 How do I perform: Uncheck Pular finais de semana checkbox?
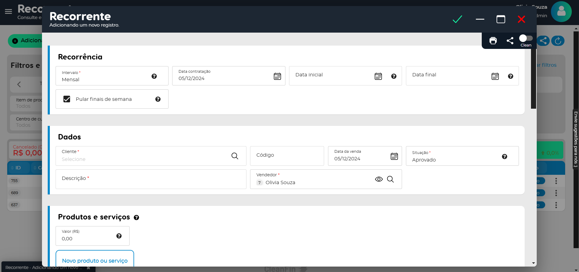[67, 99]
